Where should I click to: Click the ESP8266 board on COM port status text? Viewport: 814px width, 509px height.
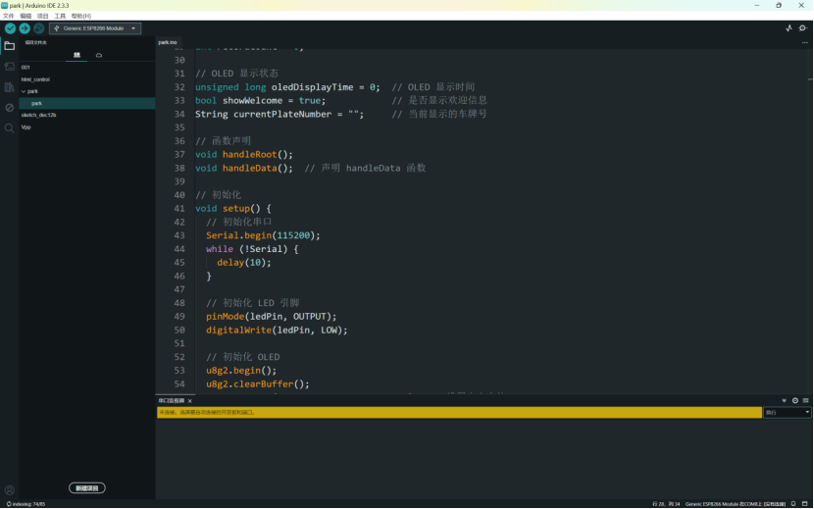pyautogui.click(x=736, y=504)
